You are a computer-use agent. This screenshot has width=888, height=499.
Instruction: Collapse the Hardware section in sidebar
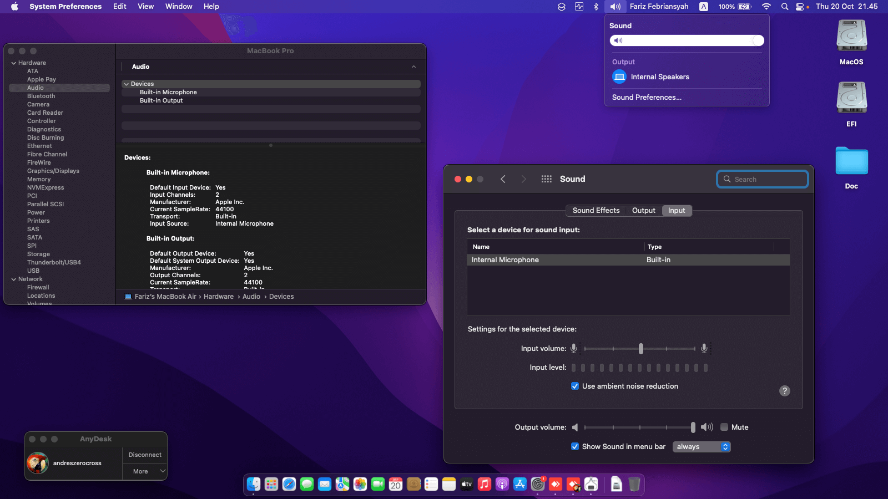point(14,63)
